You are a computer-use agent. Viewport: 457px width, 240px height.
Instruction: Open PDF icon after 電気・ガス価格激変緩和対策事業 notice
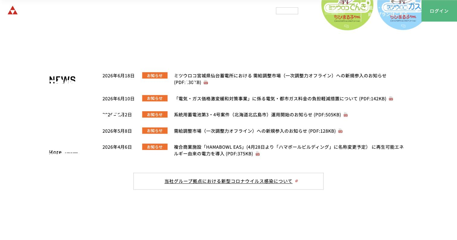(391, 99)
